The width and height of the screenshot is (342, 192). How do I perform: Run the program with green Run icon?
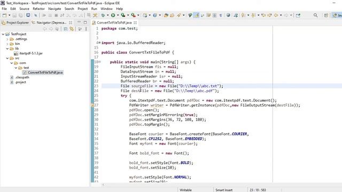coord(113,15)
